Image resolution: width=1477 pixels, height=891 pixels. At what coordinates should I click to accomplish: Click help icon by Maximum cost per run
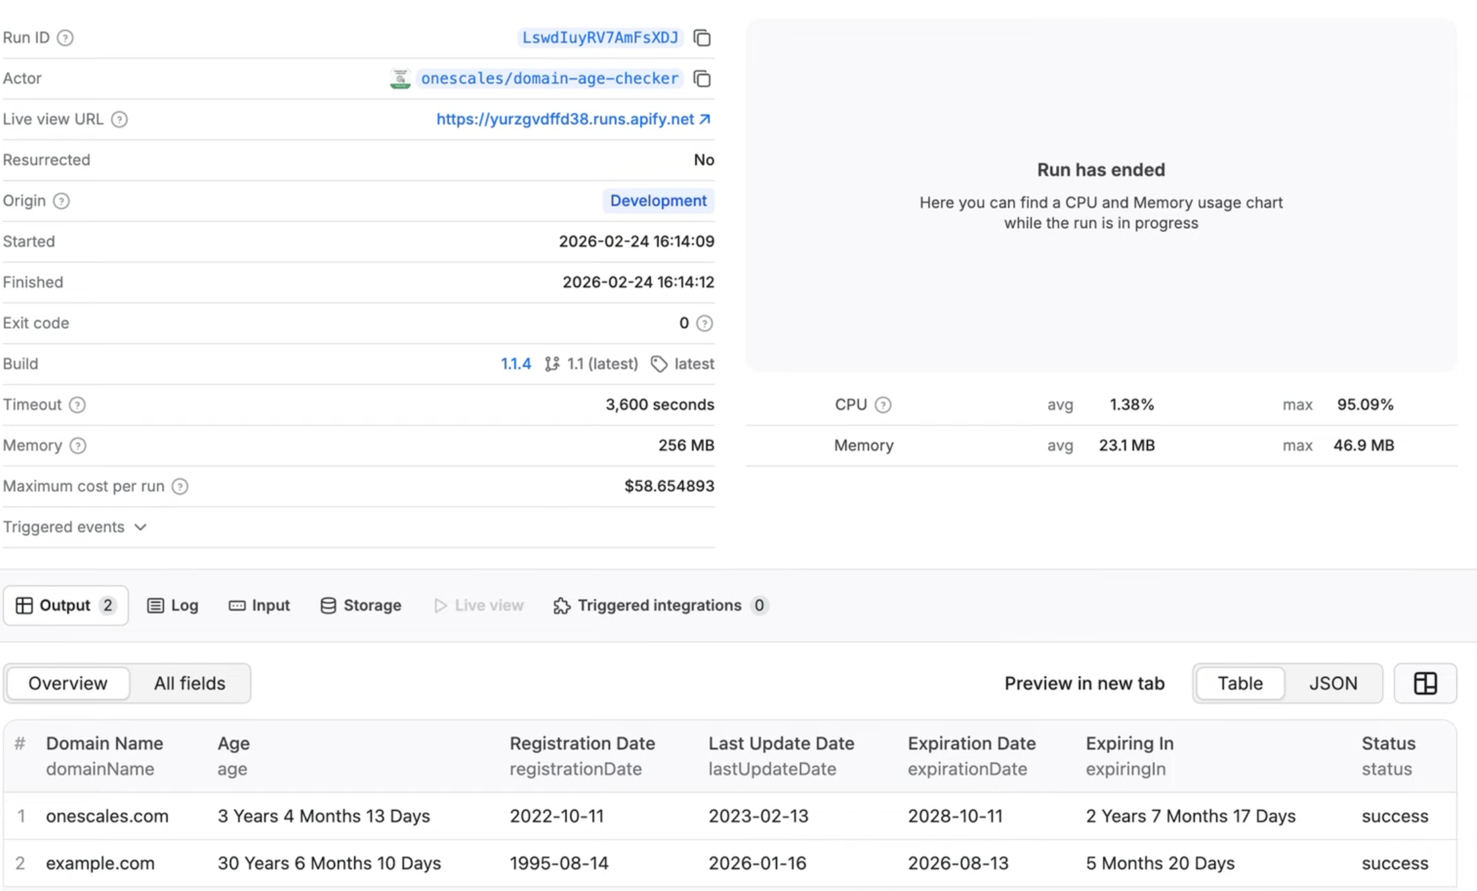(180, 486)
